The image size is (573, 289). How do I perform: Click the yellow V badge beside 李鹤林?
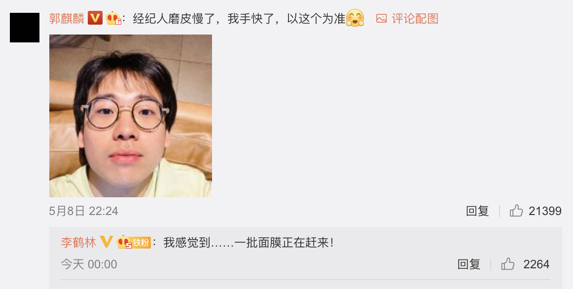106,242
